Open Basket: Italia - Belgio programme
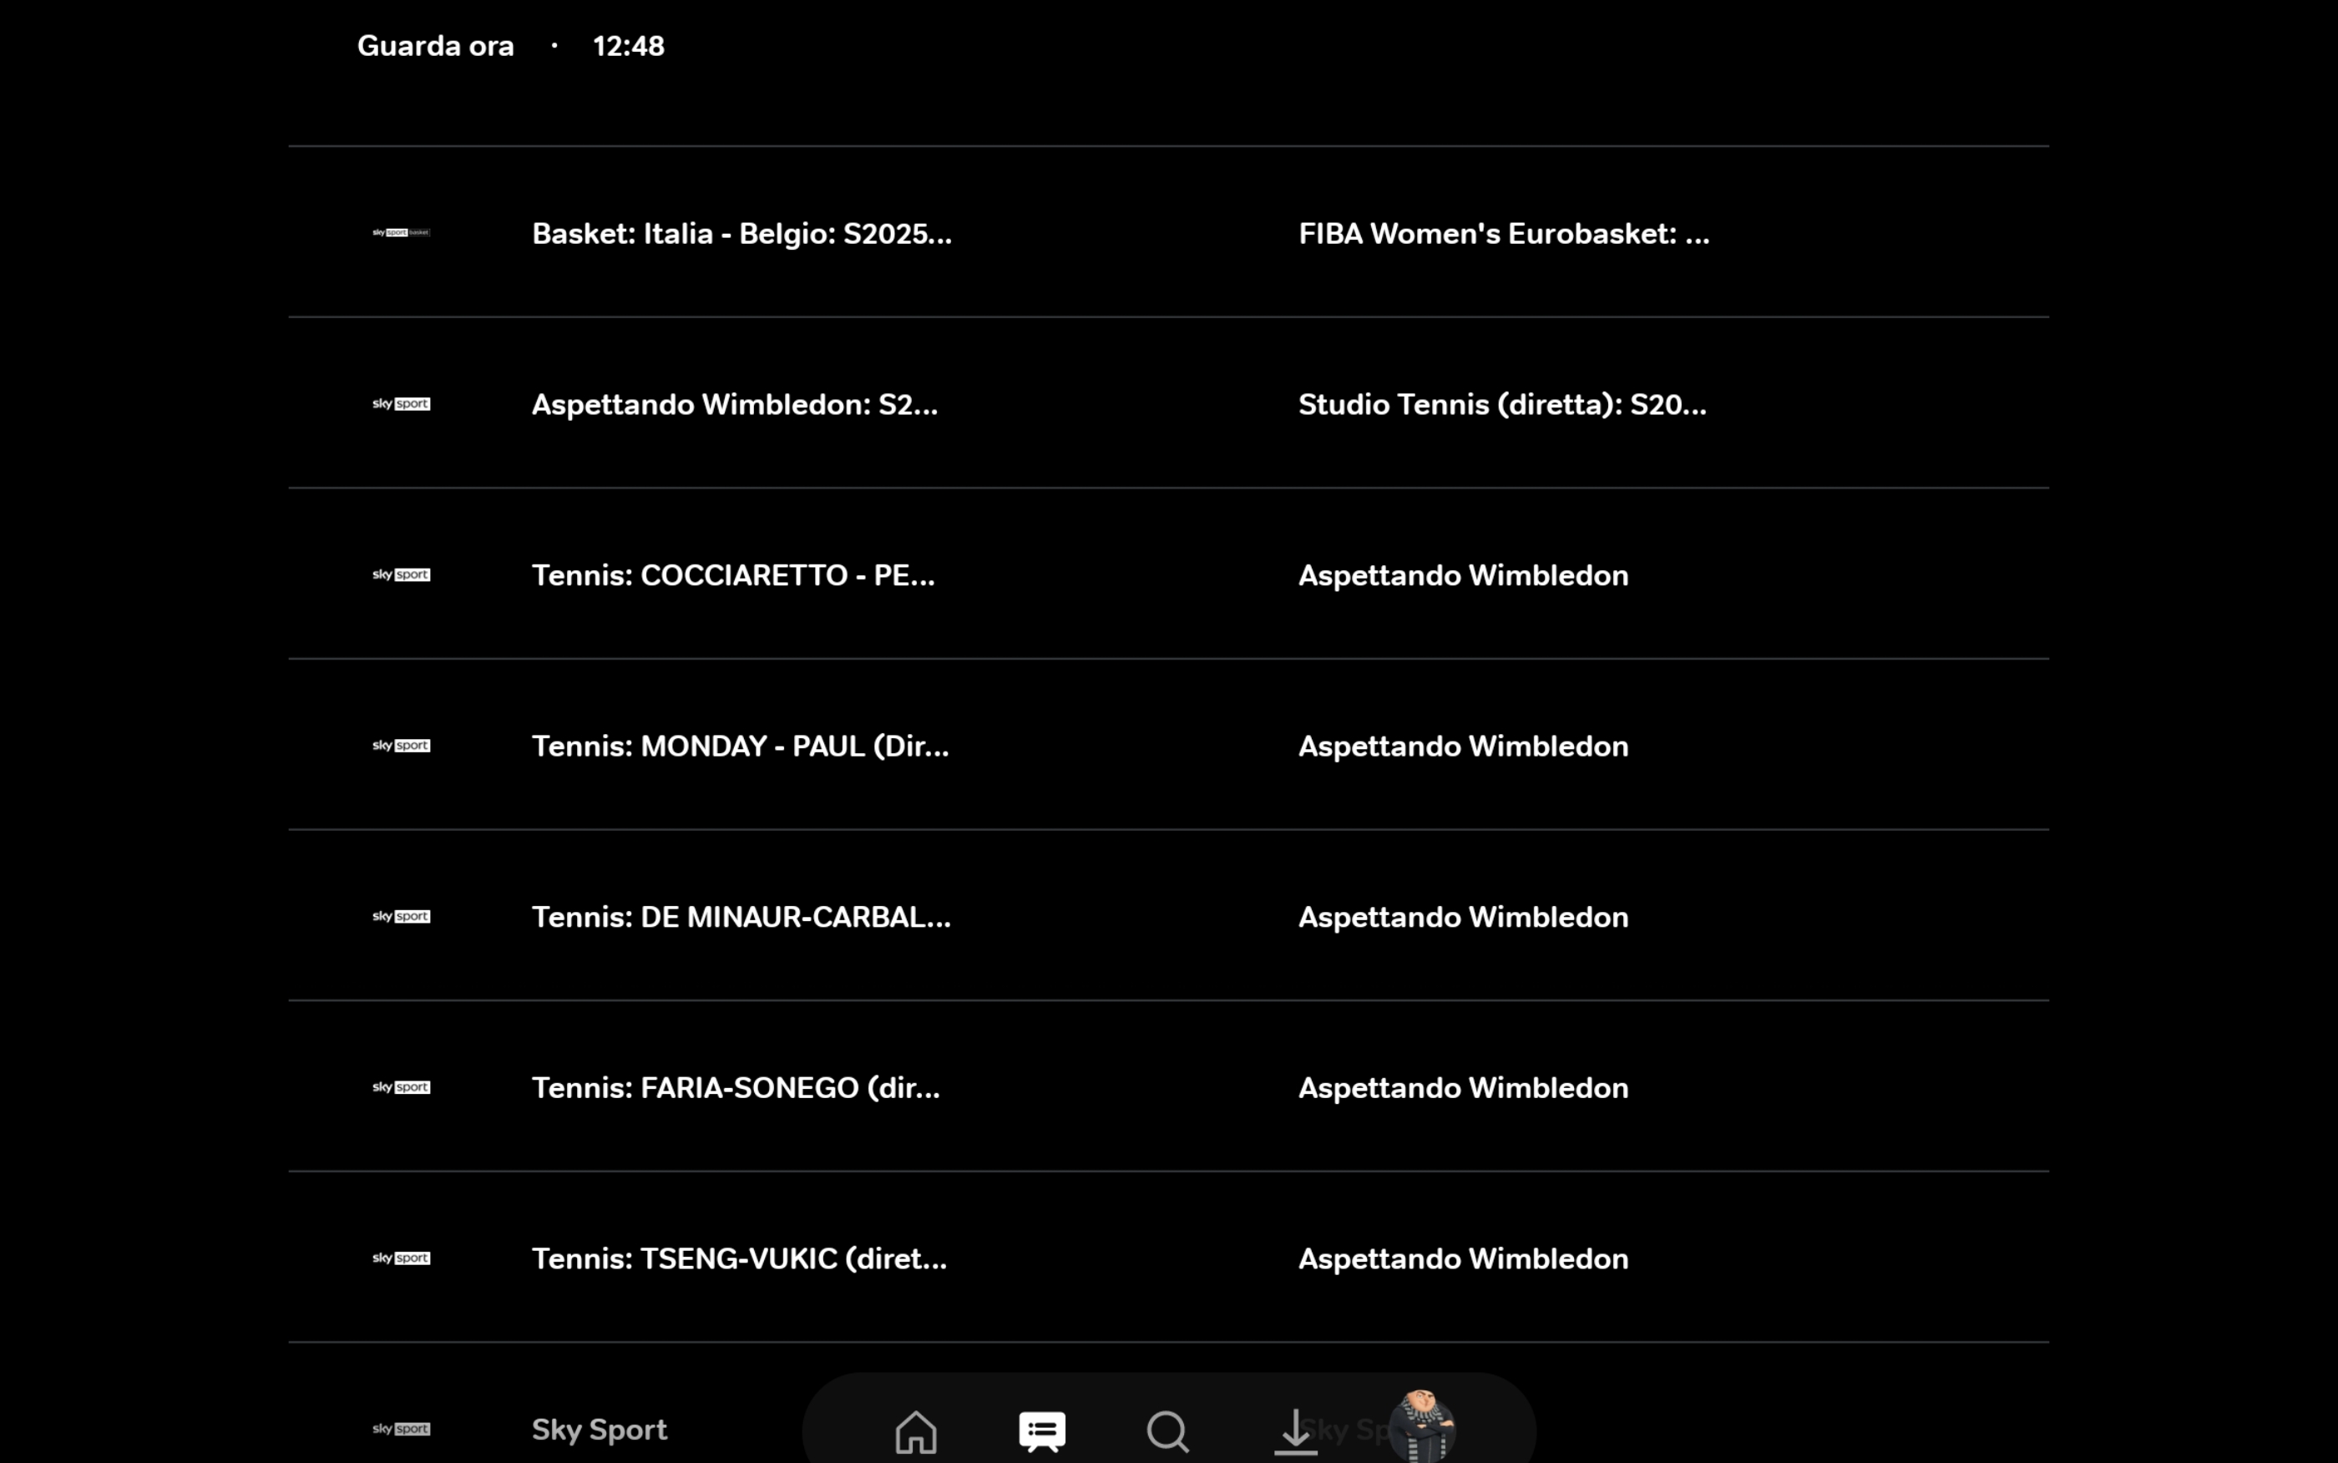The height and width of the screenshot is (1463, 2338). coord(742,233)
